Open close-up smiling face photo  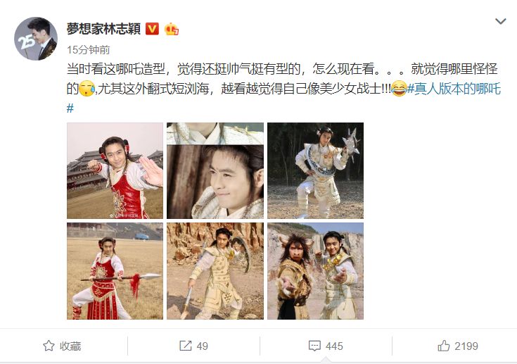(215, 170)
